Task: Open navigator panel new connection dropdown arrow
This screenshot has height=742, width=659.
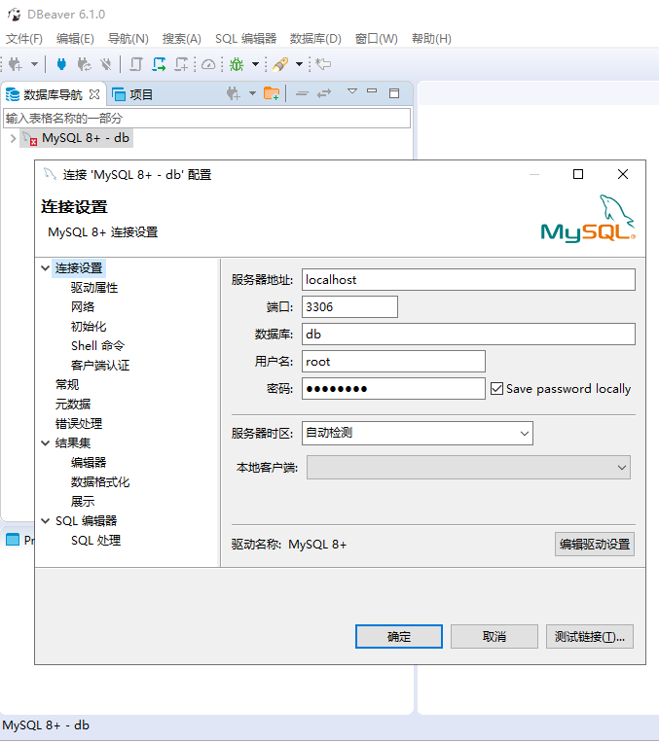Action: tap(252, 93)
